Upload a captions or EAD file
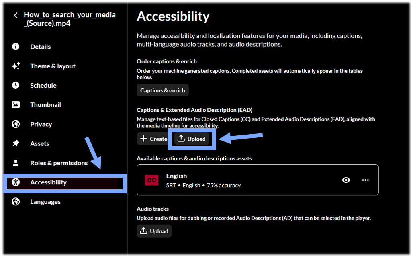The width and height of the screenshot is (411, 256). [x=192, y=139]
